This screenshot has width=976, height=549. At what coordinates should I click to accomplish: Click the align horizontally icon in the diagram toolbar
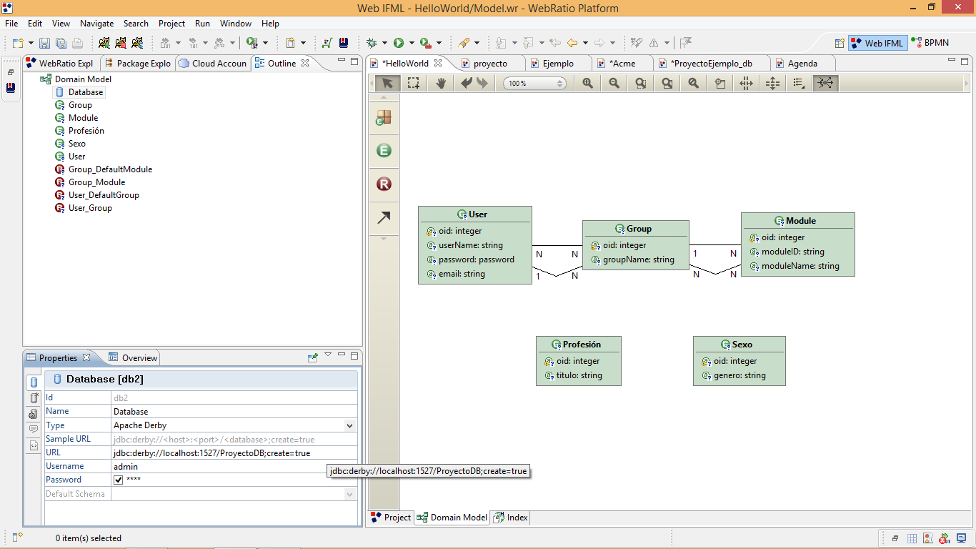click(x=746, y=83)
